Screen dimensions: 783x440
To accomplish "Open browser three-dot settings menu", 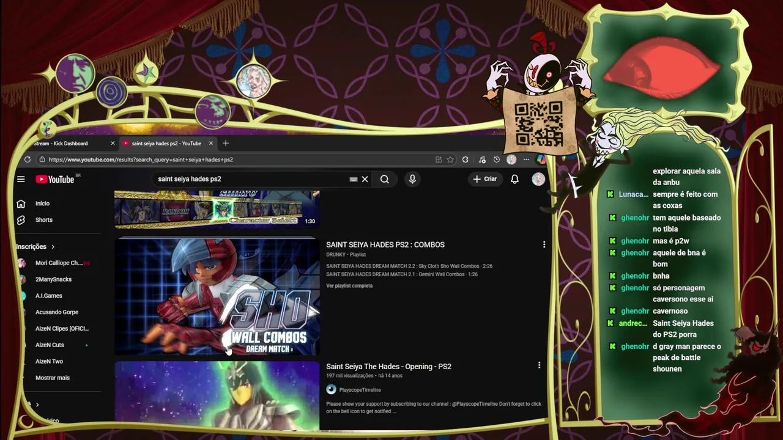I will point(526,159).
